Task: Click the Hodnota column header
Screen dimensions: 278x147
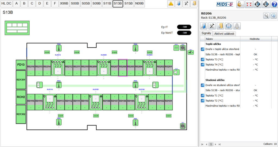Action: (254, 39)
